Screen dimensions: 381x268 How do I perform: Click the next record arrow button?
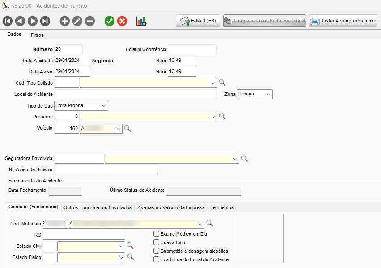pyautogui.click(x=33, y=21)
